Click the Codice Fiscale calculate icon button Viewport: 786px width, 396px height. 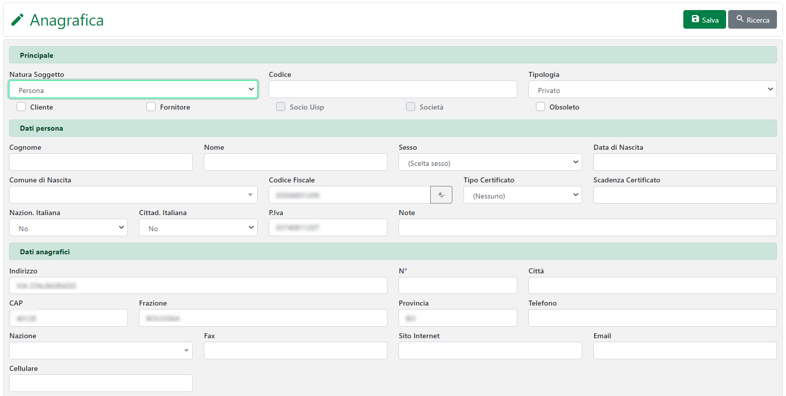[441, 195]
